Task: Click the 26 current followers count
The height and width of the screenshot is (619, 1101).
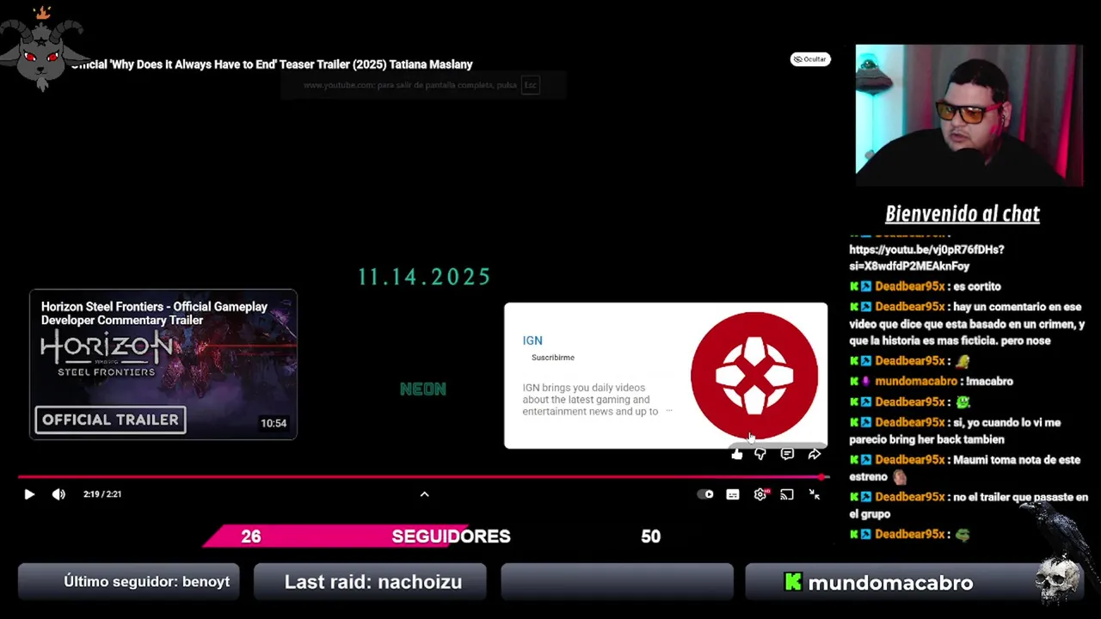Action: click(x=250, y=536)
